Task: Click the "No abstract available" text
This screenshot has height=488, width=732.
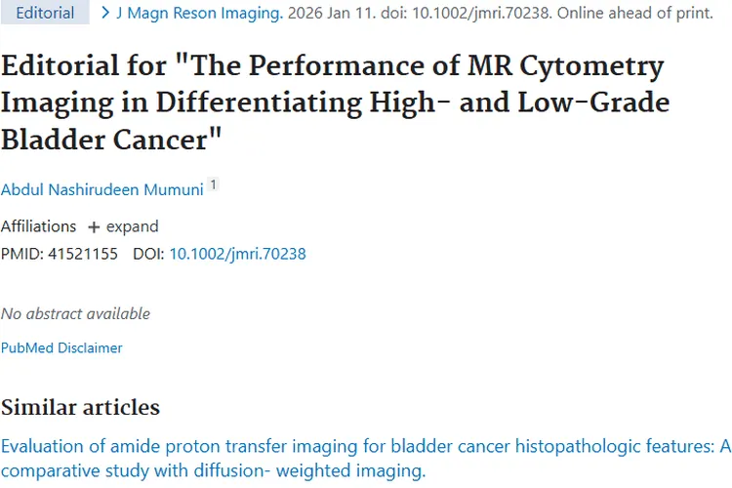Action: tap(75, 313)
